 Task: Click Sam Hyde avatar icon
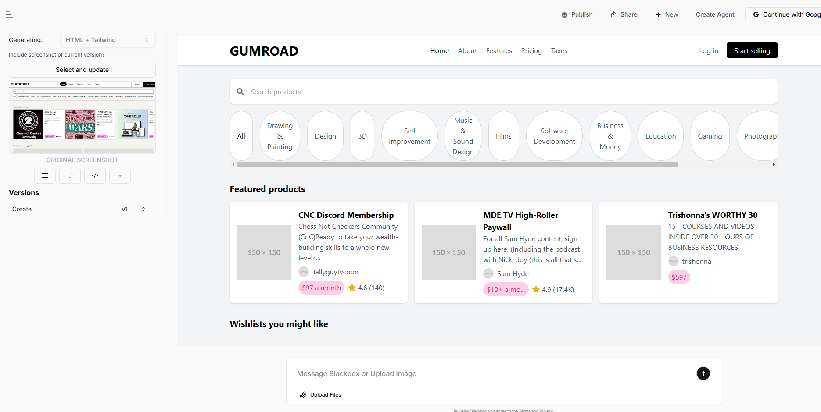(x=488, y=274)
